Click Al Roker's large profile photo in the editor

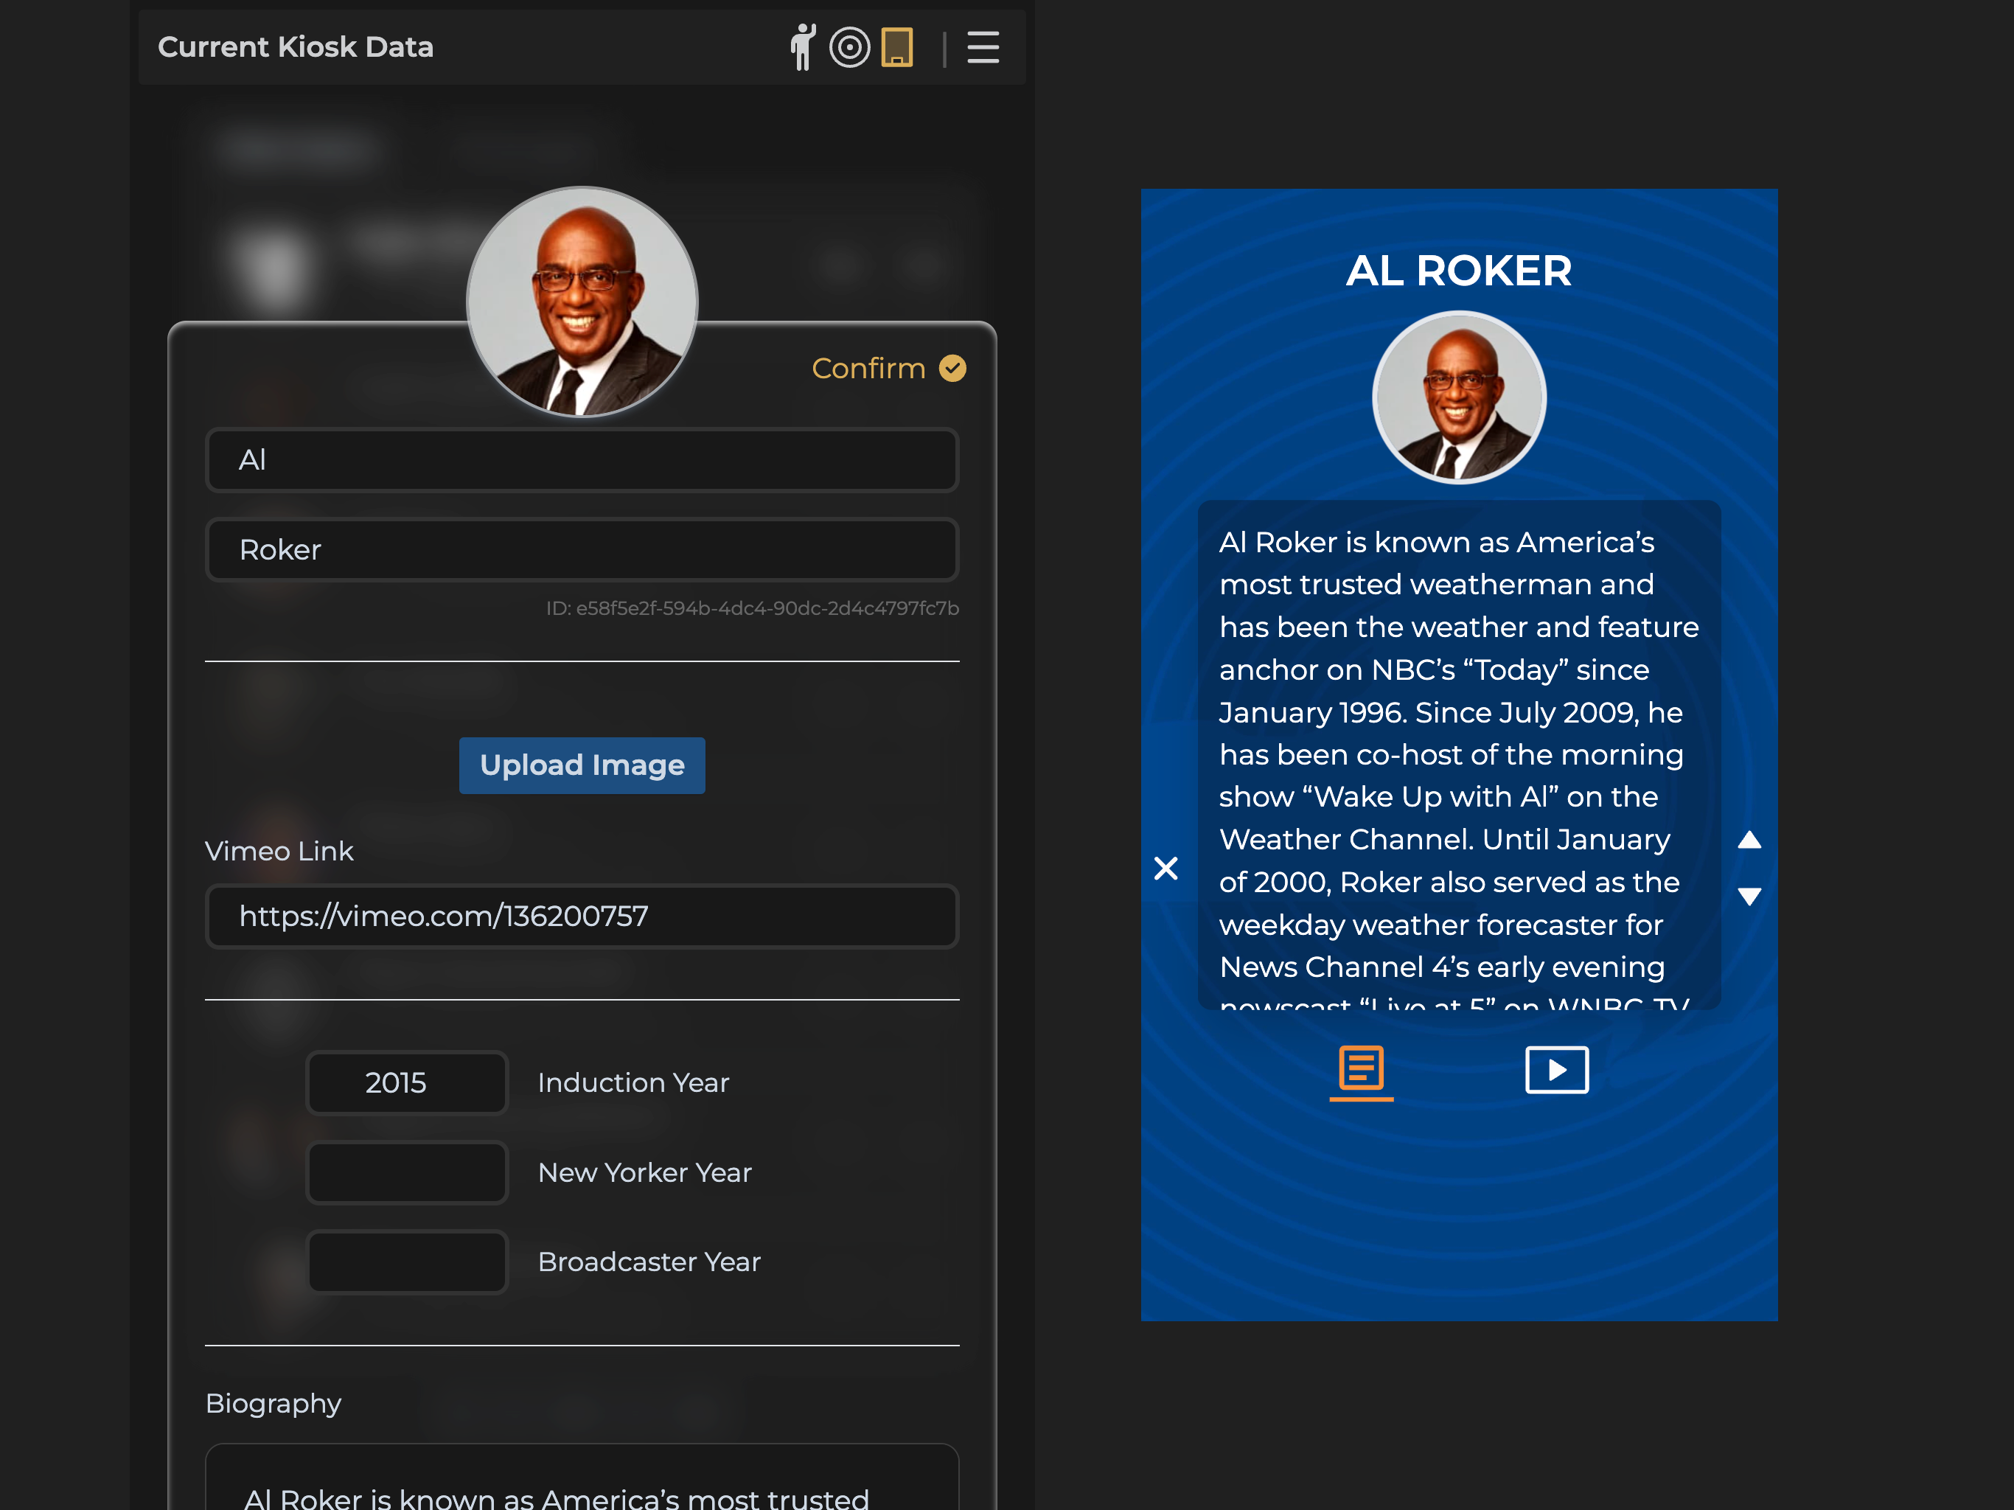point(582,302)
